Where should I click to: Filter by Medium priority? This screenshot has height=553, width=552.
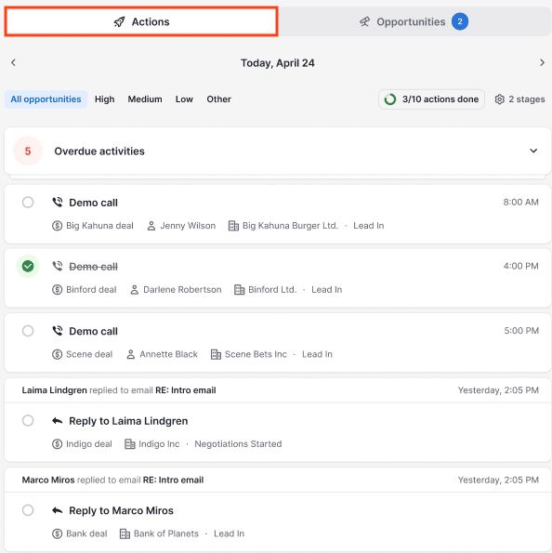tap(145, 99)
